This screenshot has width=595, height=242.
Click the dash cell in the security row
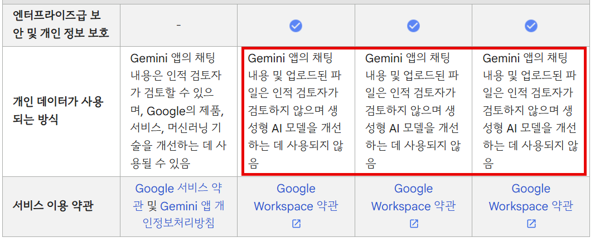pos(178,26)
